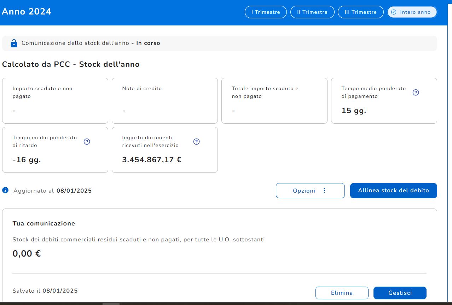Viewport: 452px width, 305px height.
Task: Select the Intero anno period filter
Action: click(x=412, y=12)
